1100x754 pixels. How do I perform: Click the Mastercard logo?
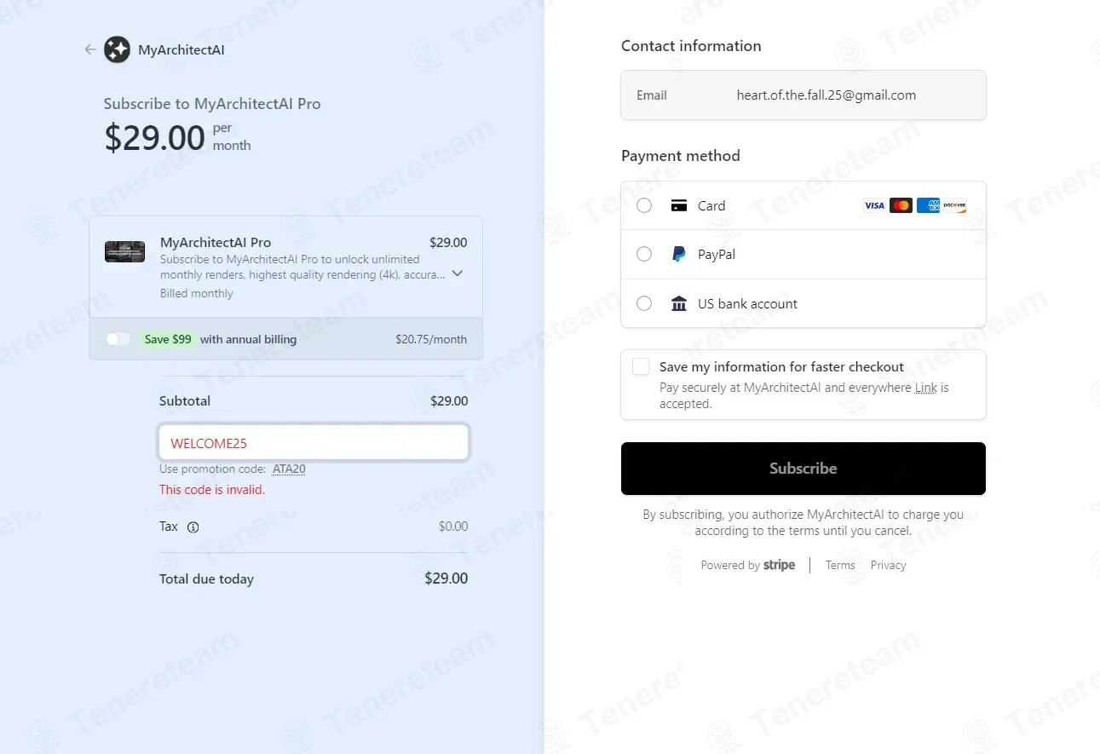click(x=901, y=205)
